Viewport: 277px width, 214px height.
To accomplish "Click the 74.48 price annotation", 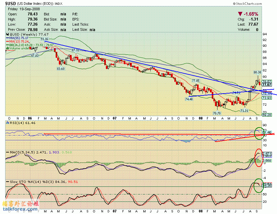I will (189, 99).
